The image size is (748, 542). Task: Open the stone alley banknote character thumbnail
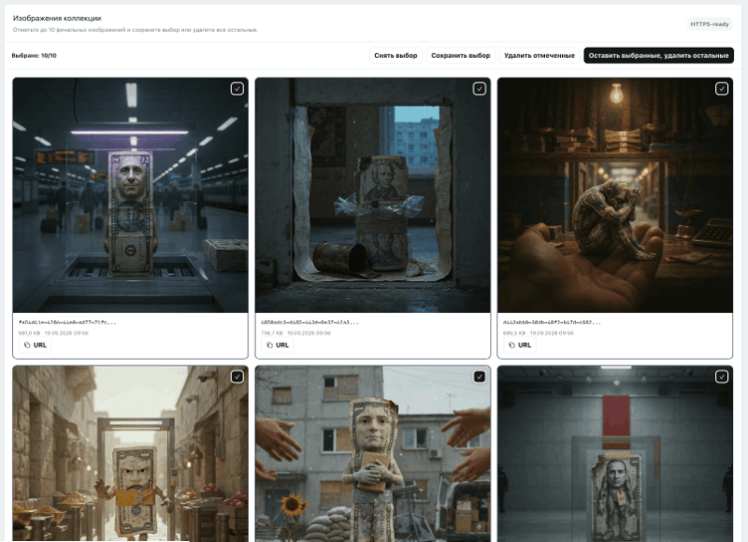(130, 454)
